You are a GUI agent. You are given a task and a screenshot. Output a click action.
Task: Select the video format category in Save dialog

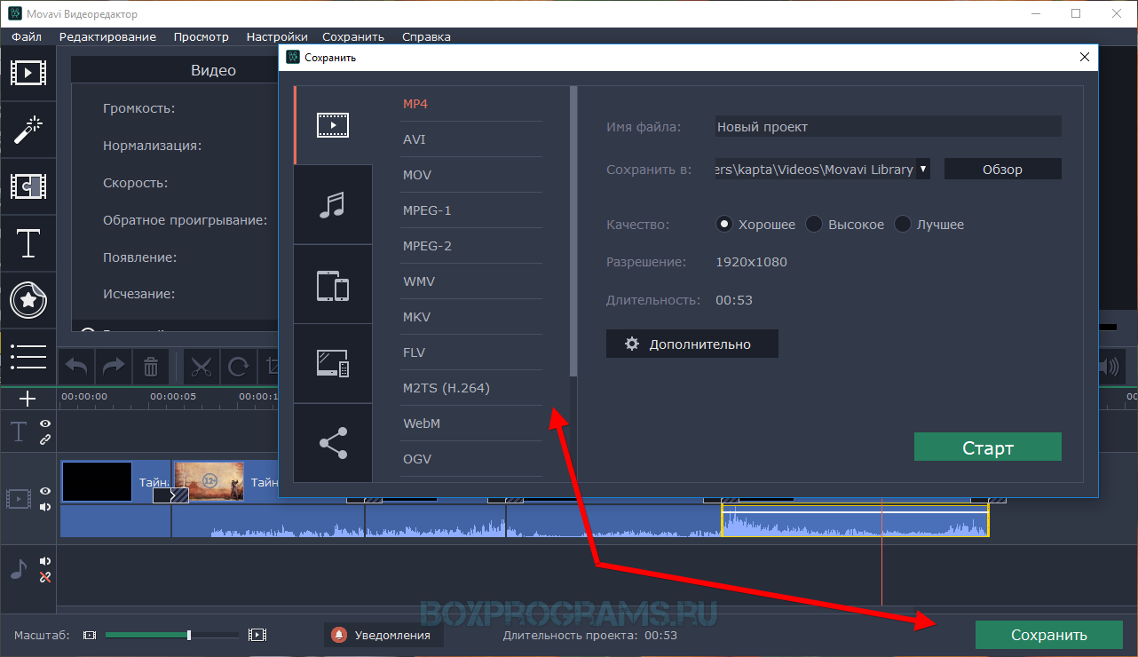(333, 125)
